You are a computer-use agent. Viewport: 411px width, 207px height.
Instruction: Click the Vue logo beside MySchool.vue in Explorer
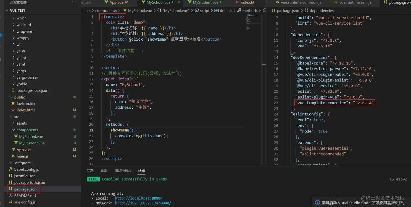[15, 137]
